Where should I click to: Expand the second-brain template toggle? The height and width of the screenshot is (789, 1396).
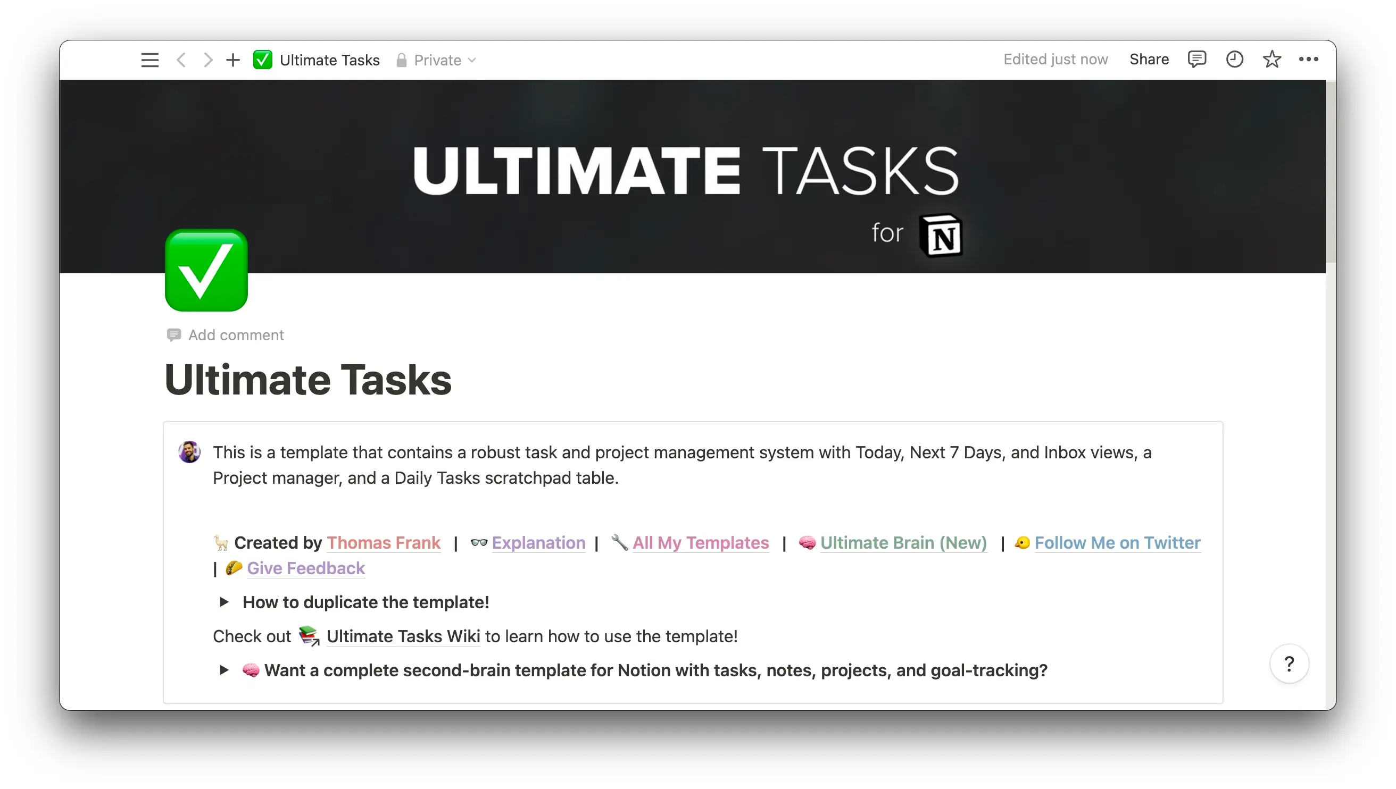223,670
